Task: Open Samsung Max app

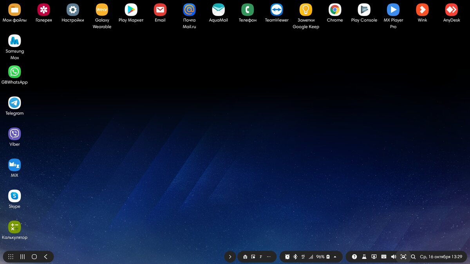Action: coord(14,47)
